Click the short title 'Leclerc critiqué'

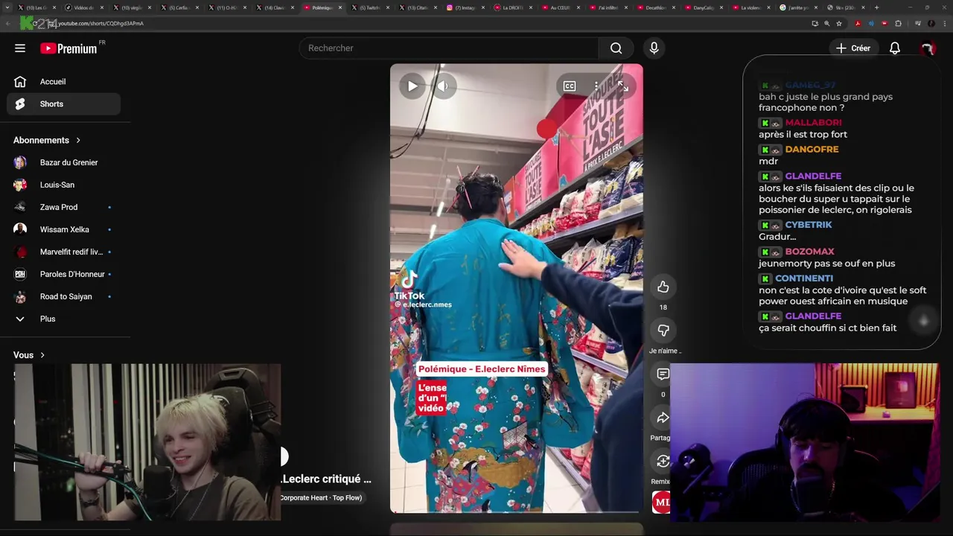326,479
